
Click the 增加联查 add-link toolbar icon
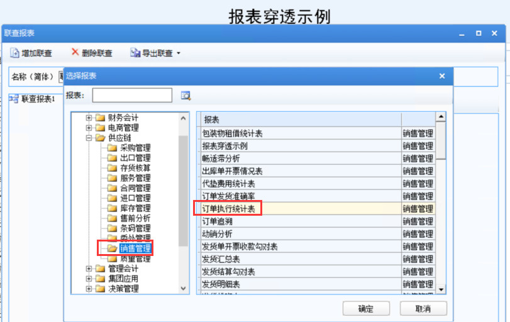(14, 53)
